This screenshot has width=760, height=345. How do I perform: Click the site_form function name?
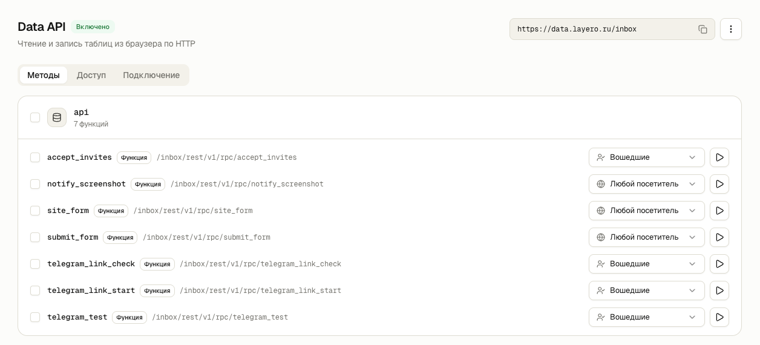click(68, 211)
